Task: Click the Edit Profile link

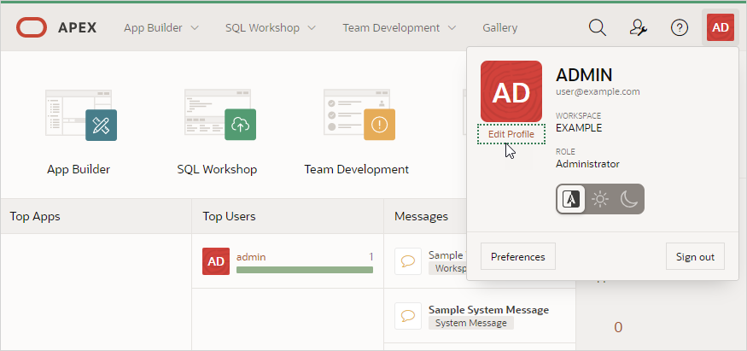Action: pos(511,134)
